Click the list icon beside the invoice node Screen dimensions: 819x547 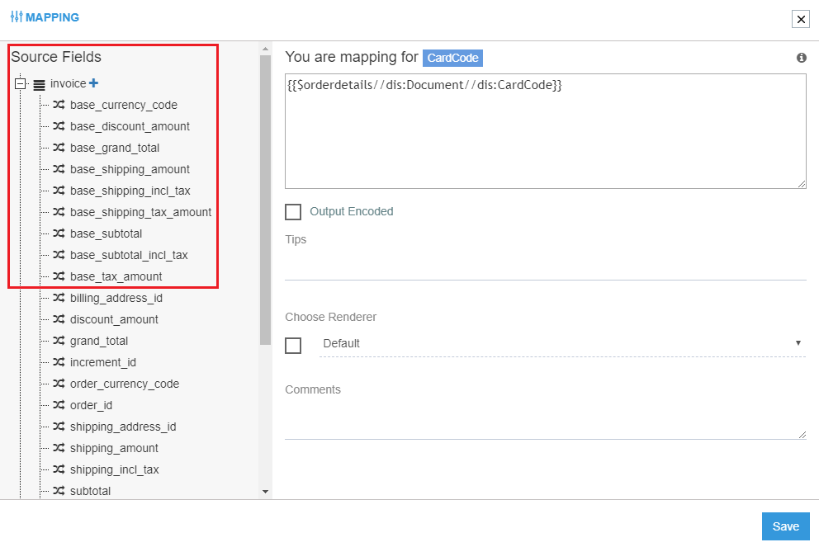[39, 83]
